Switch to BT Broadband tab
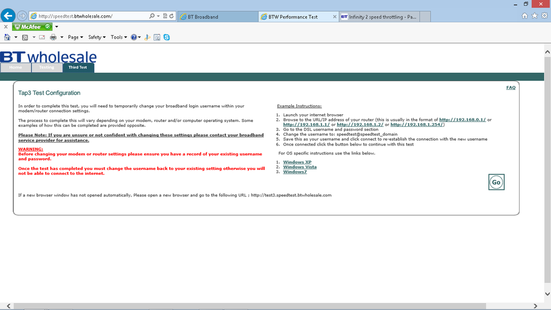The width and height of the screenshot is (551, 310). [x=218, y=17]
